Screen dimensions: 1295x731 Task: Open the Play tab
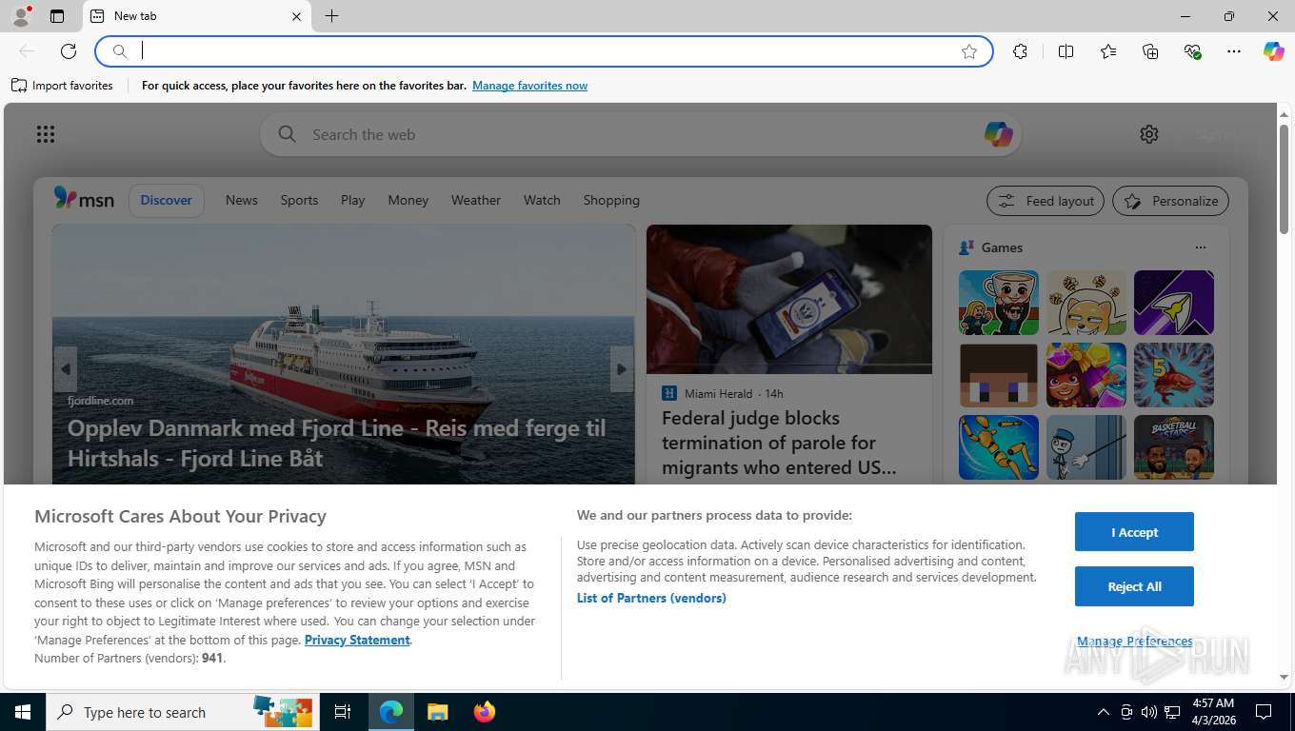point(353,200)
